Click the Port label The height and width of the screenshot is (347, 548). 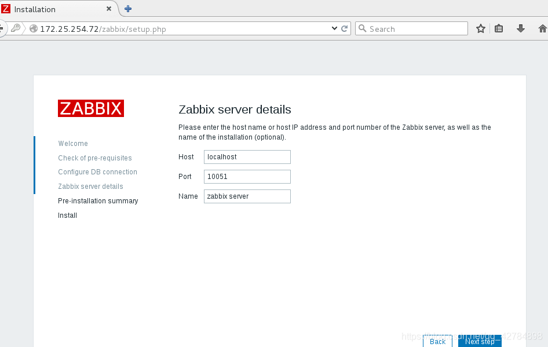tap(185, 177)
